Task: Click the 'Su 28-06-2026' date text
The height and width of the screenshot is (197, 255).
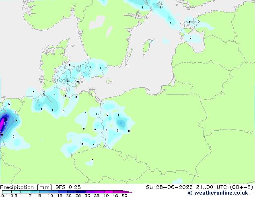Action: coord(169,187)
